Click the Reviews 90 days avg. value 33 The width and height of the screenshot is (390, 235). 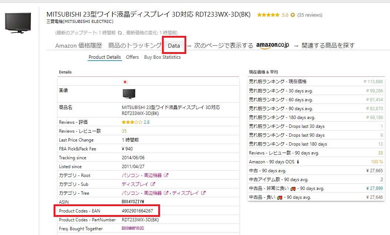[x=380, y=153]
